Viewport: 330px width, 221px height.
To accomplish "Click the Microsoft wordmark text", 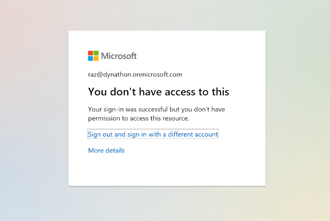I will pyautogui.click(x=119, y=56).
